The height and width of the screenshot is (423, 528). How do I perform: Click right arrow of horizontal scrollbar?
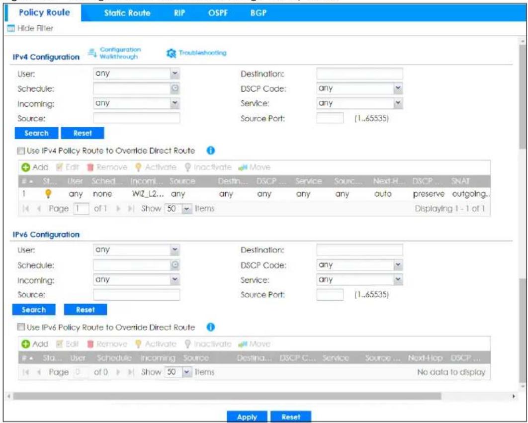pyautogui.click(x=514, y=396)
